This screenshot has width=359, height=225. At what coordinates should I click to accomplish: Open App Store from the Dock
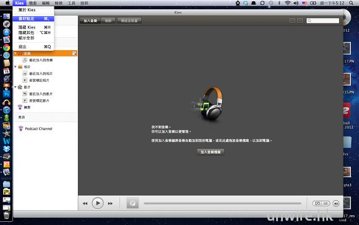[x=6, y=32]
